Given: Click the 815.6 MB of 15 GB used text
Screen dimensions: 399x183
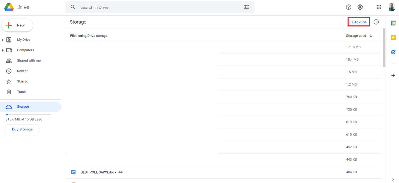Looking at the screenshot, I should click(24, 119).
